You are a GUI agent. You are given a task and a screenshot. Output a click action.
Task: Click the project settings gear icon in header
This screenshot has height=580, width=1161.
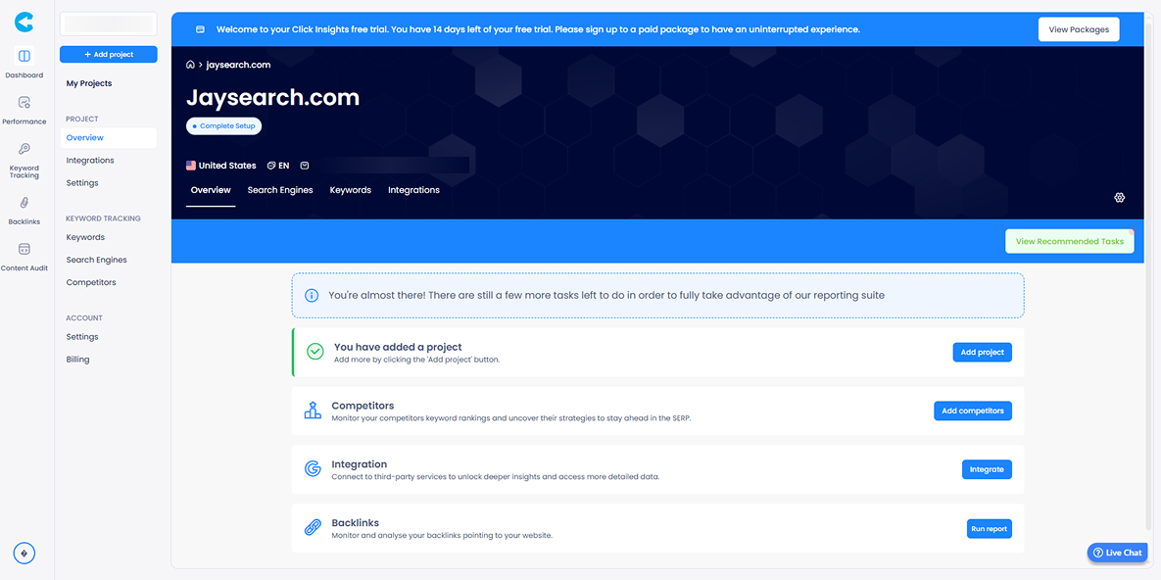[x=1120, y=197]
